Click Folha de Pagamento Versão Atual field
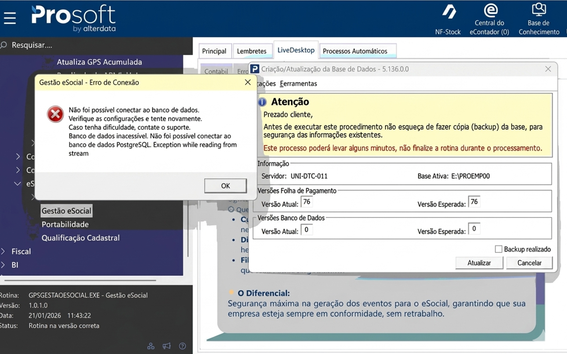Image resolution: width=567 pixels, height=354 pixels. tap(306, 202)
